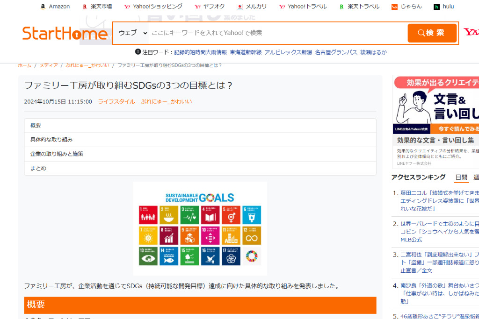Click the ぷれにゅー_かわいい tag under article date
The height and width of the screenshot is (319, 479).
point(166,101)
